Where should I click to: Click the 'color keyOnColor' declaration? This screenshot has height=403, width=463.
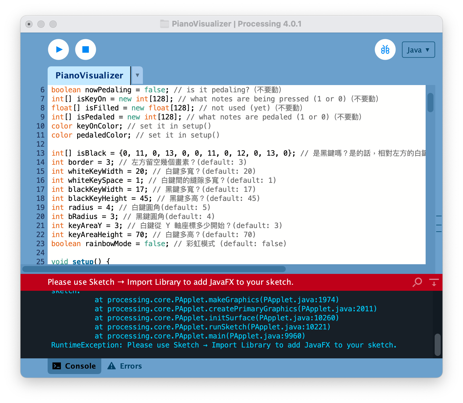coord(131,126)
